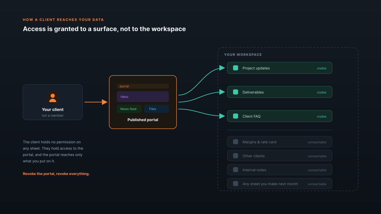Image resolution: width=381 pixels, height=214 pixels.
Task: Click the /portal URL bar
Action: point(143,86)
